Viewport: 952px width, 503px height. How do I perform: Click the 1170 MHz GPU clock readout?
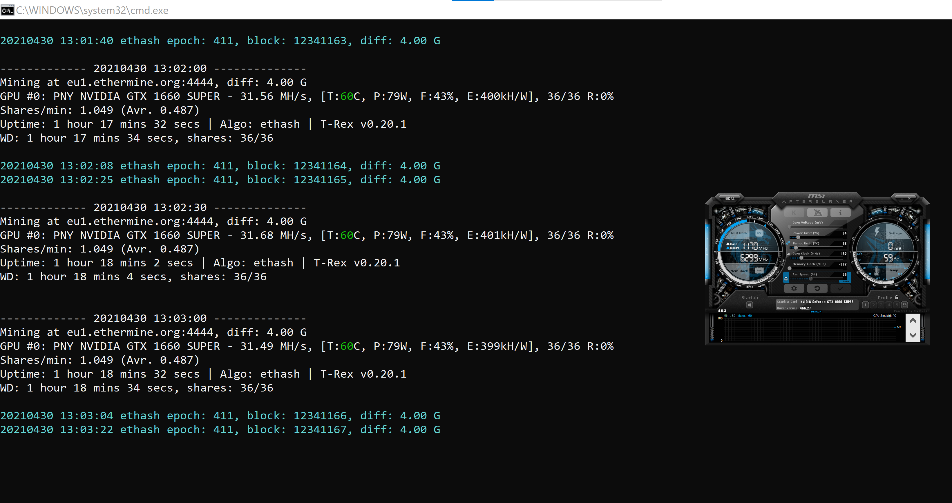tap(756, 246)
